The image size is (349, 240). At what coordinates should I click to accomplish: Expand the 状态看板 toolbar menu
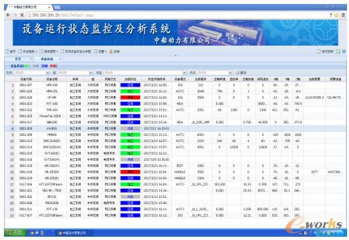coord(27,51)
